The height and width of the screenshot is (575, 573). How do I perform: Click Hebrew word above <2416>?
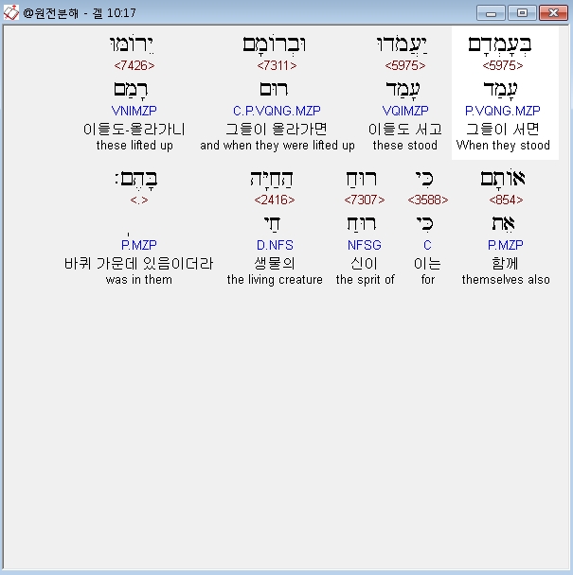tap(272, 179)
